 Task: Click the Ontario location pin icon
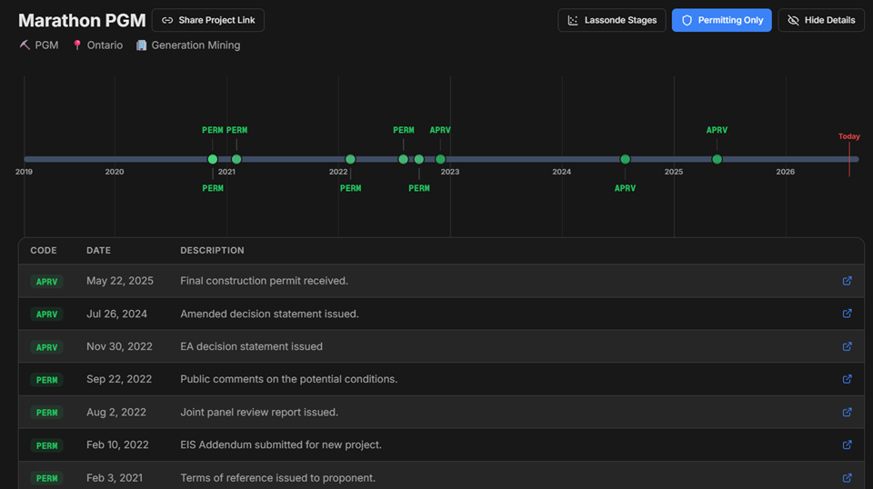coord(77,45)
